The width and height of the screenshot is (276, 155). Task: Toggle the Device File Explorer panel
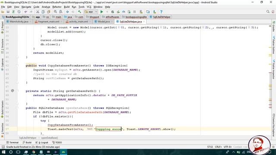coord(274,125)
